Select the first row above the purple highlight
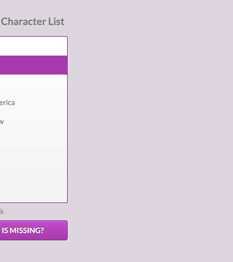233x262 pixels. 33,46
